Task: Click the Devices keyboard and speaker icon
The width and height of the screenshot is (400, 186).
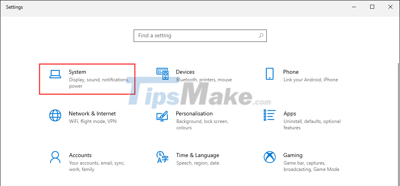Action: click(162, 74)
